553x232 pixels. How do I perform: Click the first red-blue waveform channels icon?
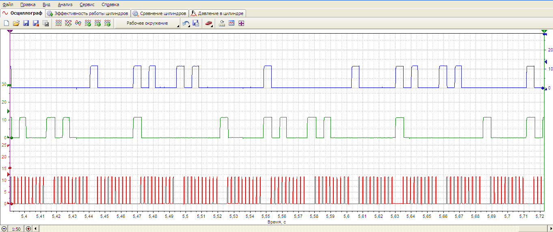point(58,23)
